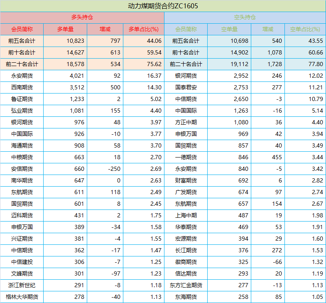Click the 空单量 column header
The width and height of the screenshot is (326, 303).
tap(229, 29)
